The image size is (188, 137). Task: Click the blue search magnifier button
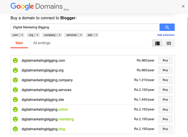167,27
